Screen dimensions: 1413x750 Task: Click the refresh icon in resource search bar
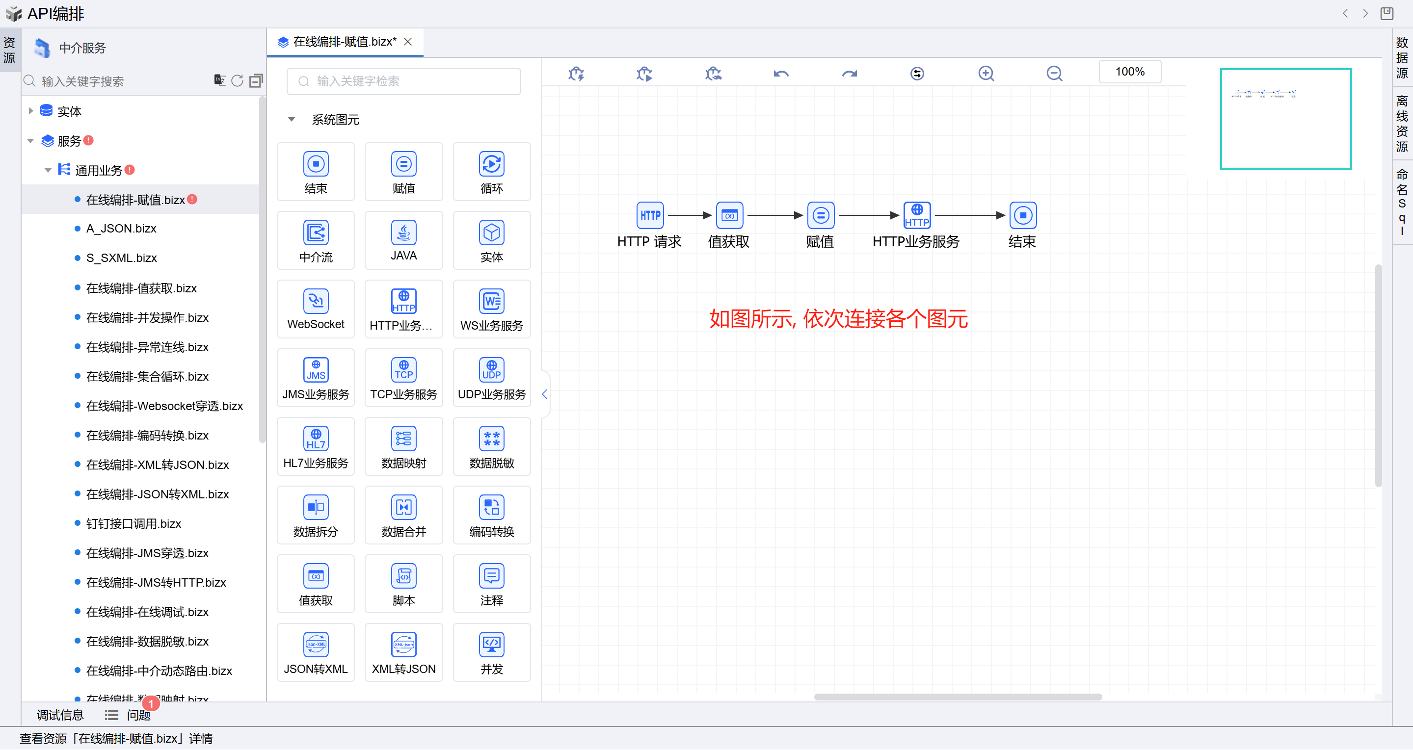[x=237, y=80]
